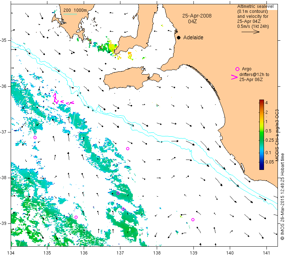Click the longitude axis label '141'
The width and height of the screenshot is (285, 257).
point(266,253)
